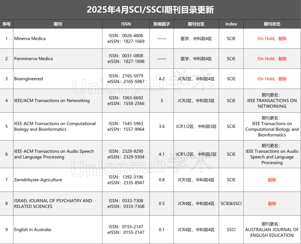The width and height of the screenshot is (301, 244).
Task: Click journal name Zemdirbyste-Agriculture
Action: pyautogui.click(x=38, y=180)
